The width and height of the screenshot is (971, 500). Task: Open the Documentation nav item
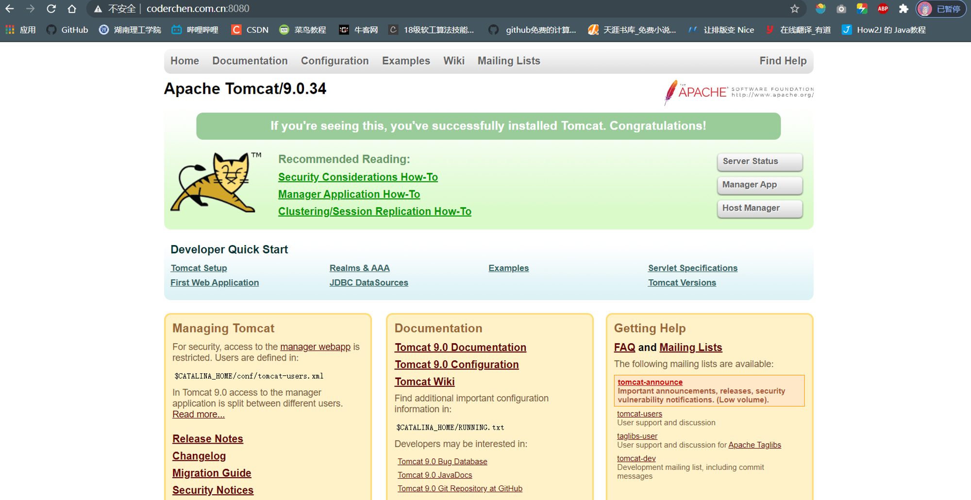[250, 61]
